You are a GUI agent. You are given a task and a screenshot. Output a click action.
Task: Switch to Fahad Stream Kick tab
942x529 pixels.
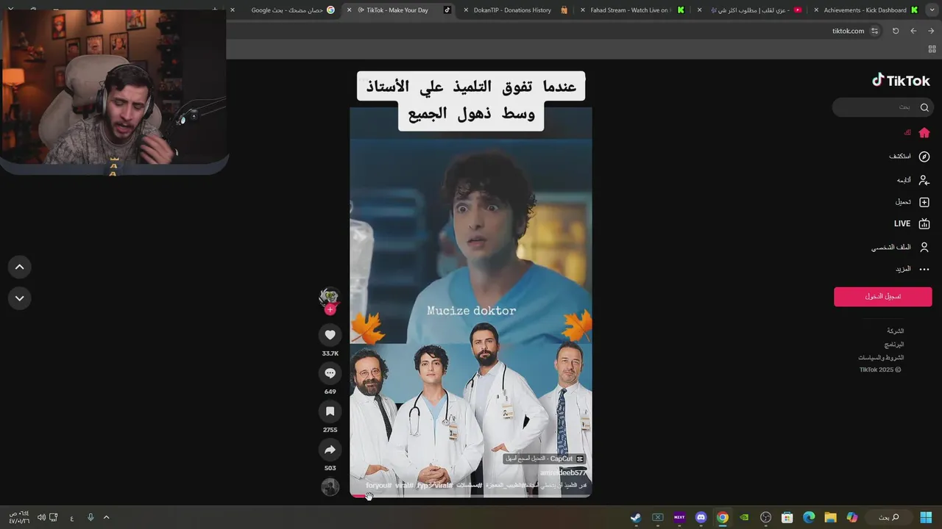(x=630, y=10)
